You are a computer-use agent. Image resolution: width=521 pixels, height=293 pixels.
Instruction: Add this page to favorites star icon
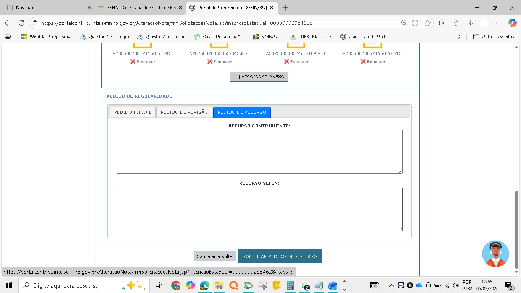pyautogui.click(x=428, y=23)
